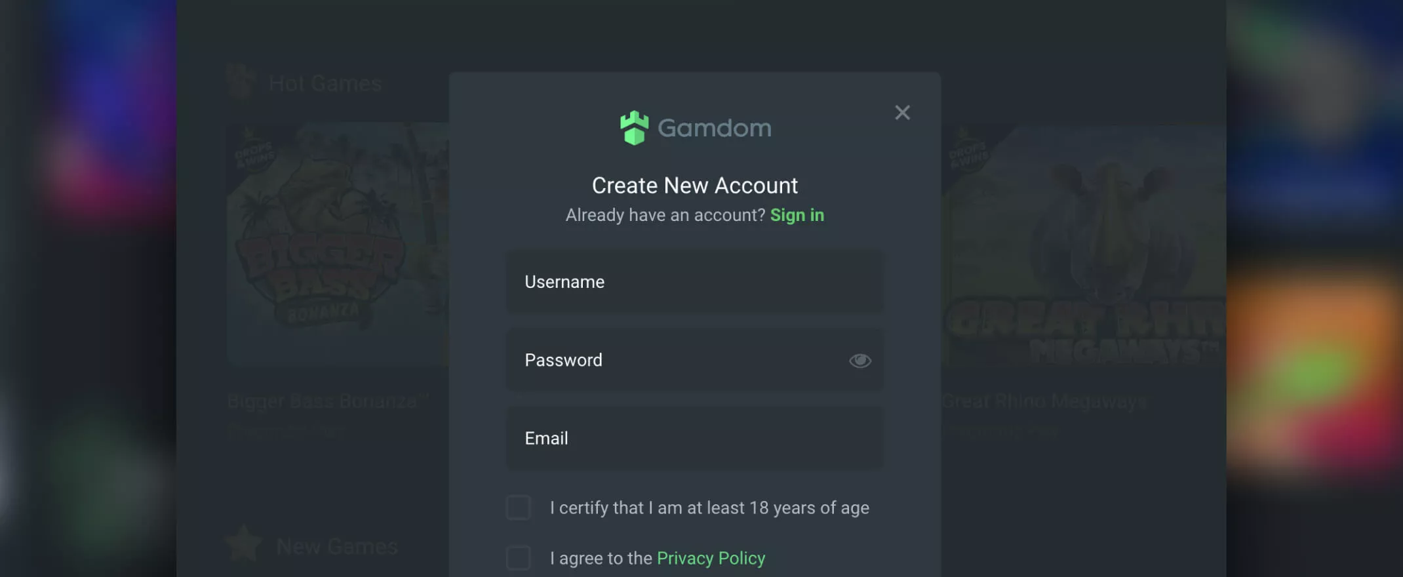
Task: Open Great Rhino Megaways game thumbnail
Action: (x=1083, y=244)
